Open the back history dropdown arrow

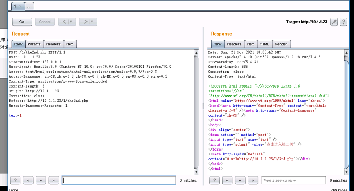tap(71, 22)
